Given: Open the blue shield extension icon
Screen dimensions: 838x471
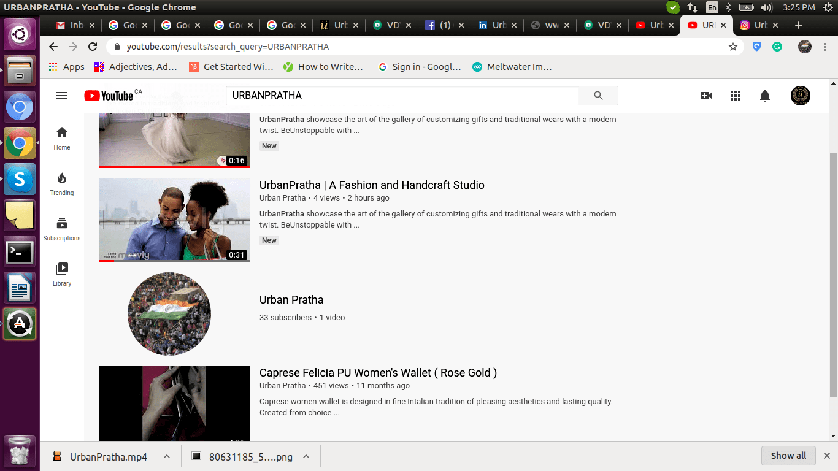Looking at the screenshot, I should pyautogui.click(x=756, y=47).
